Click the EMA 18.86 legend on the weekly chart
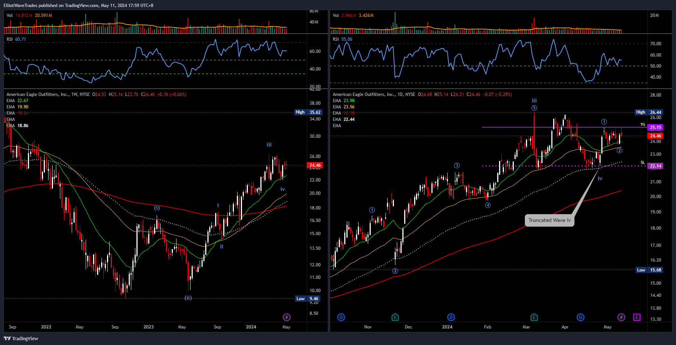The image size is (676, 345). tap(17, 126)
